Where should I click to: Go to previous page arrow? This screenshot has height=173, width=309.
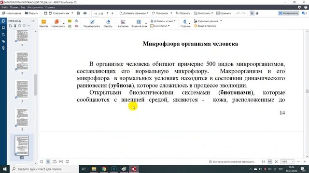tap(107, 13)
